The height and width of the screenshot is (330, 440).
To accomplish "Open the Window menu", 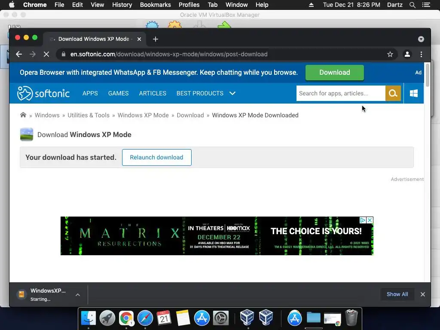I will (x=237, y=5).
